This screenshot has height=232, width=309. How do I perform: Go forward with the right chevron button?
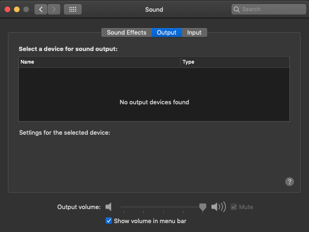pos(54,9)
